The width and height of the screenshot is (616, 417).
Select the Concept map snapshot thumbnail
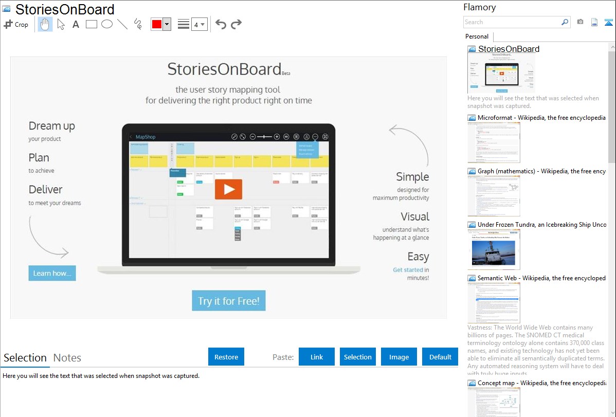click(x=494, y=402)
